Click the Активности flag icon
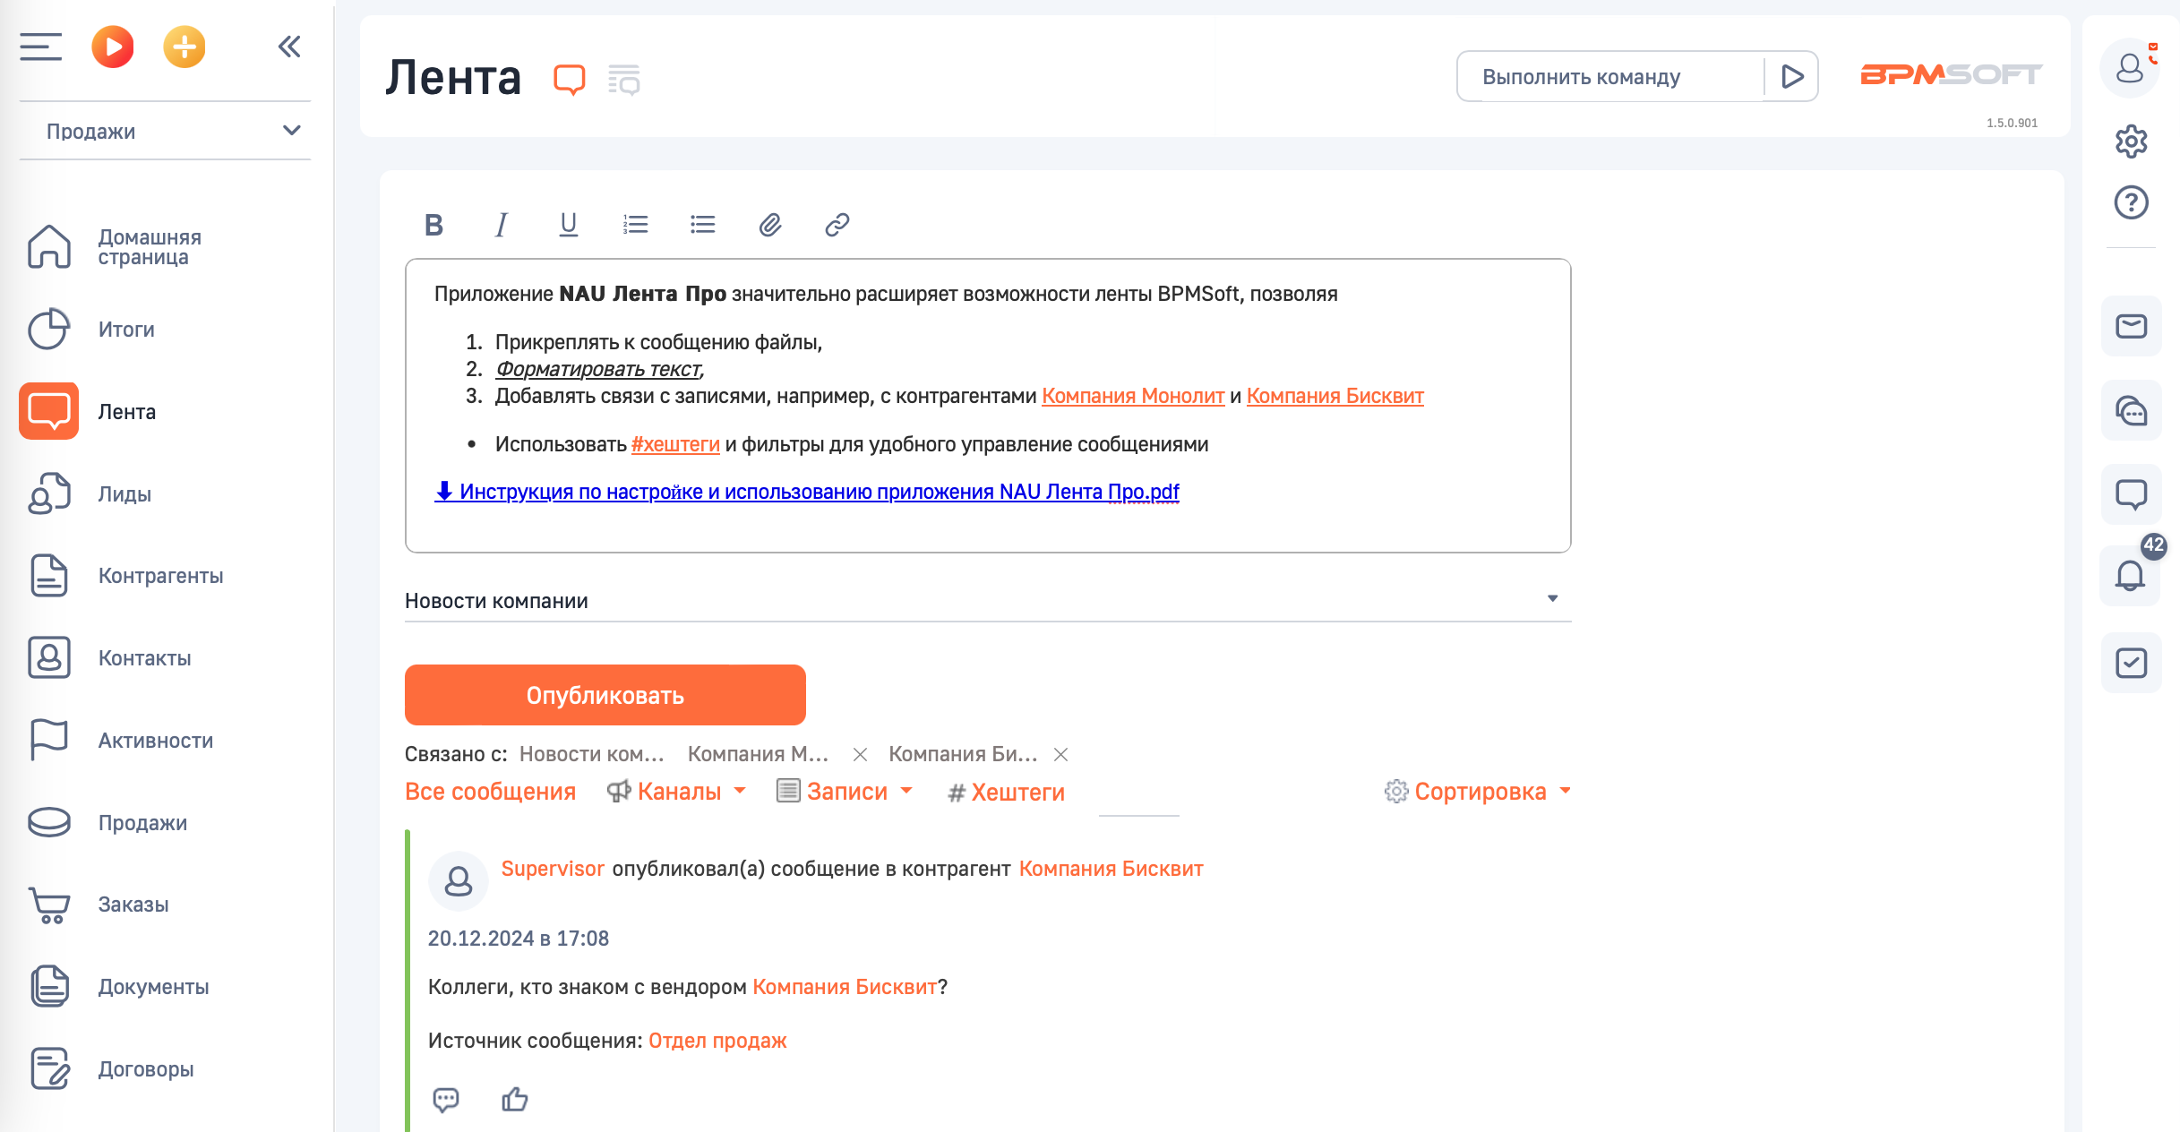The width and height of the screenshot is (2180, 1132). click(x=49, y=741)
